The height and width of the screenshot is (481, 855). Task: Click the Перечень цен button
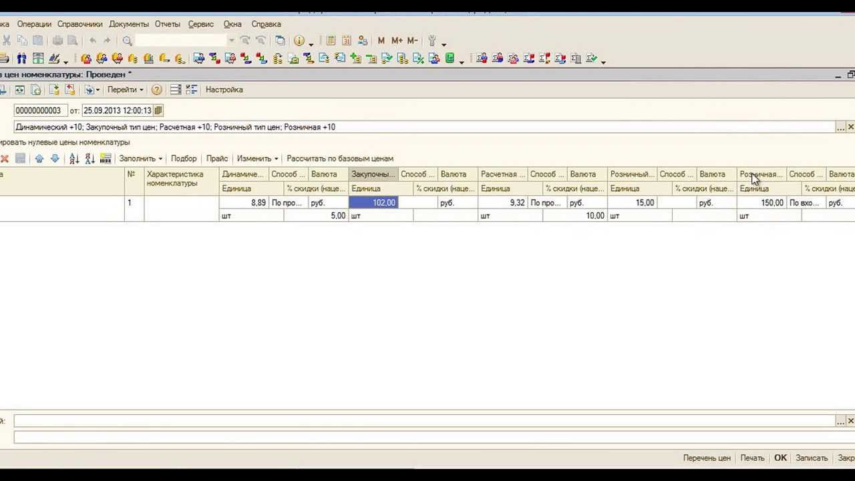pos(707,458)
